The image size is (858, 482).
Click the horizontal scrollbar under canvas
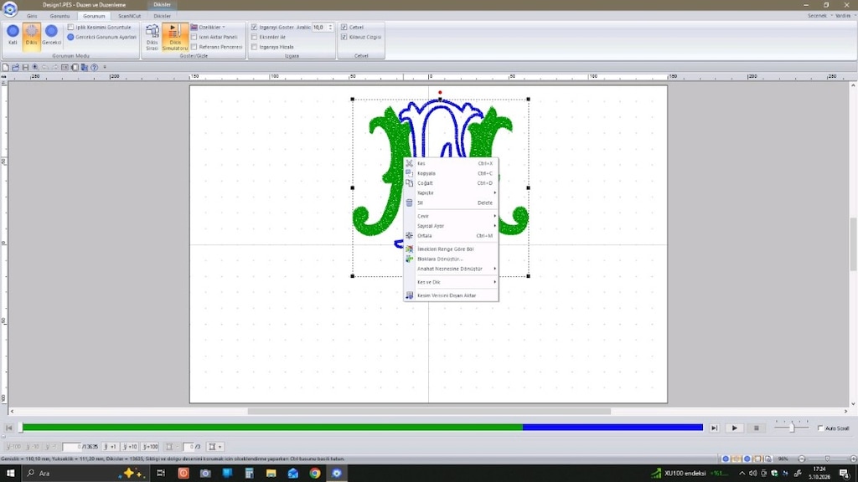[x=429, y=411]
